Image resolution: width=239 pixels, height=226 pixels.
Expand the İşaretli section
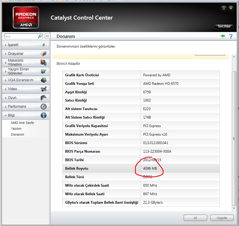[26, 45]
